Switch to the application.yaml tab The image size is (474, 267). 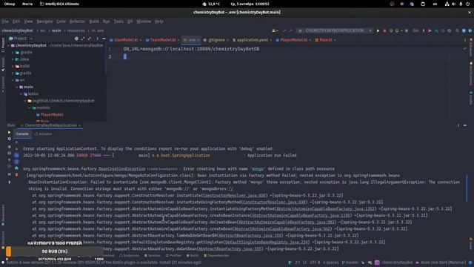[252, 40]
